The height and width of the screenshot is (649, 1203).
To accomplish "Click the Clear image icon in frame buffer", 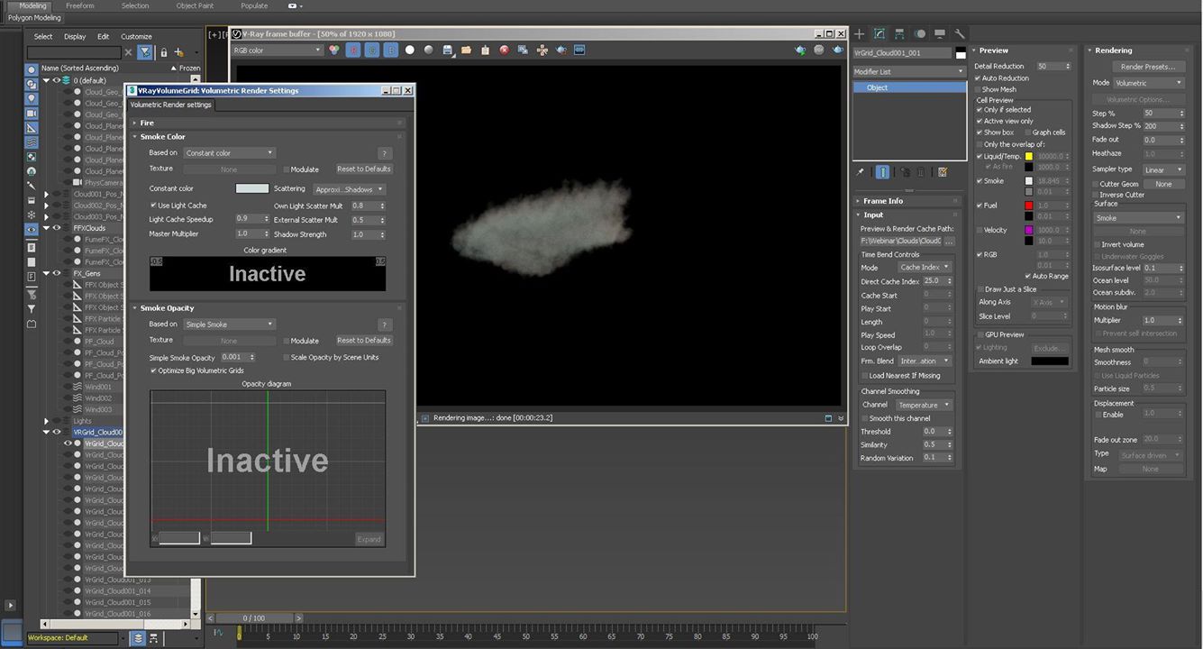I will coord(504,50).
